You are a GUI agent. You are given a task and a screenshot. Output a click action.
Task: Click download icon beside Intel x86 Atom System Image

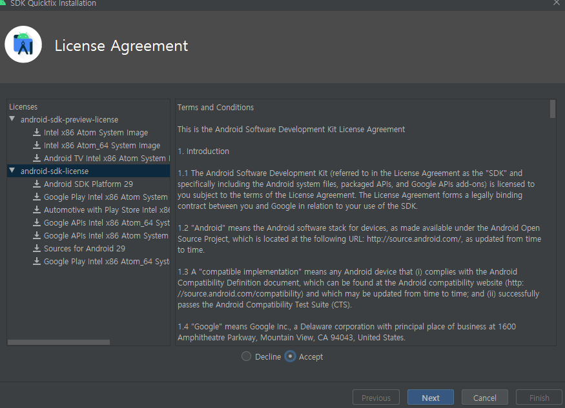click(36, 132)
